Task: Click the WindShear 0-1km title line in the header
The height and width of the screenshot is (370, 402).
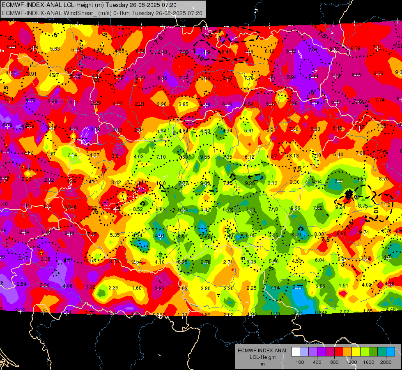Action: pos(102,13)
